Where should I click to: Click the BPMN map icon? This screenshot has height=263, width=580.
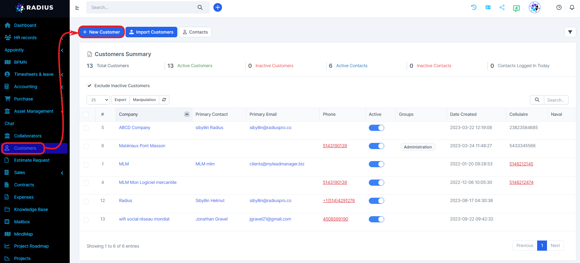tap(7, 62)
